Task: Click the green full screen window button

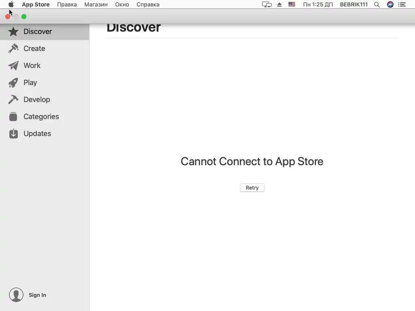Action: [24, 17]
